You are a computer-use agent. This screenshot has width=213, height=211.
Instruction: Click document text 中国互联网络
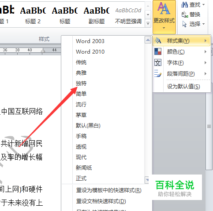coord(22,111)
